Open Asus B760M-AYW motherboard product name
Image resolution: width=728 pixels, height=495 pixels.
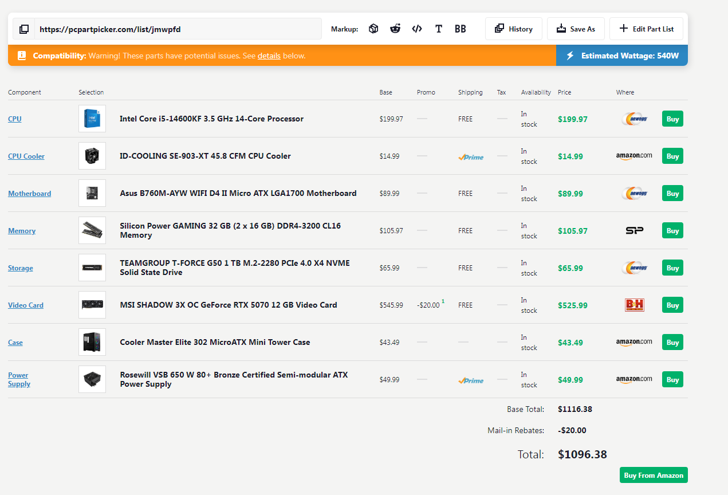(238, 193)
